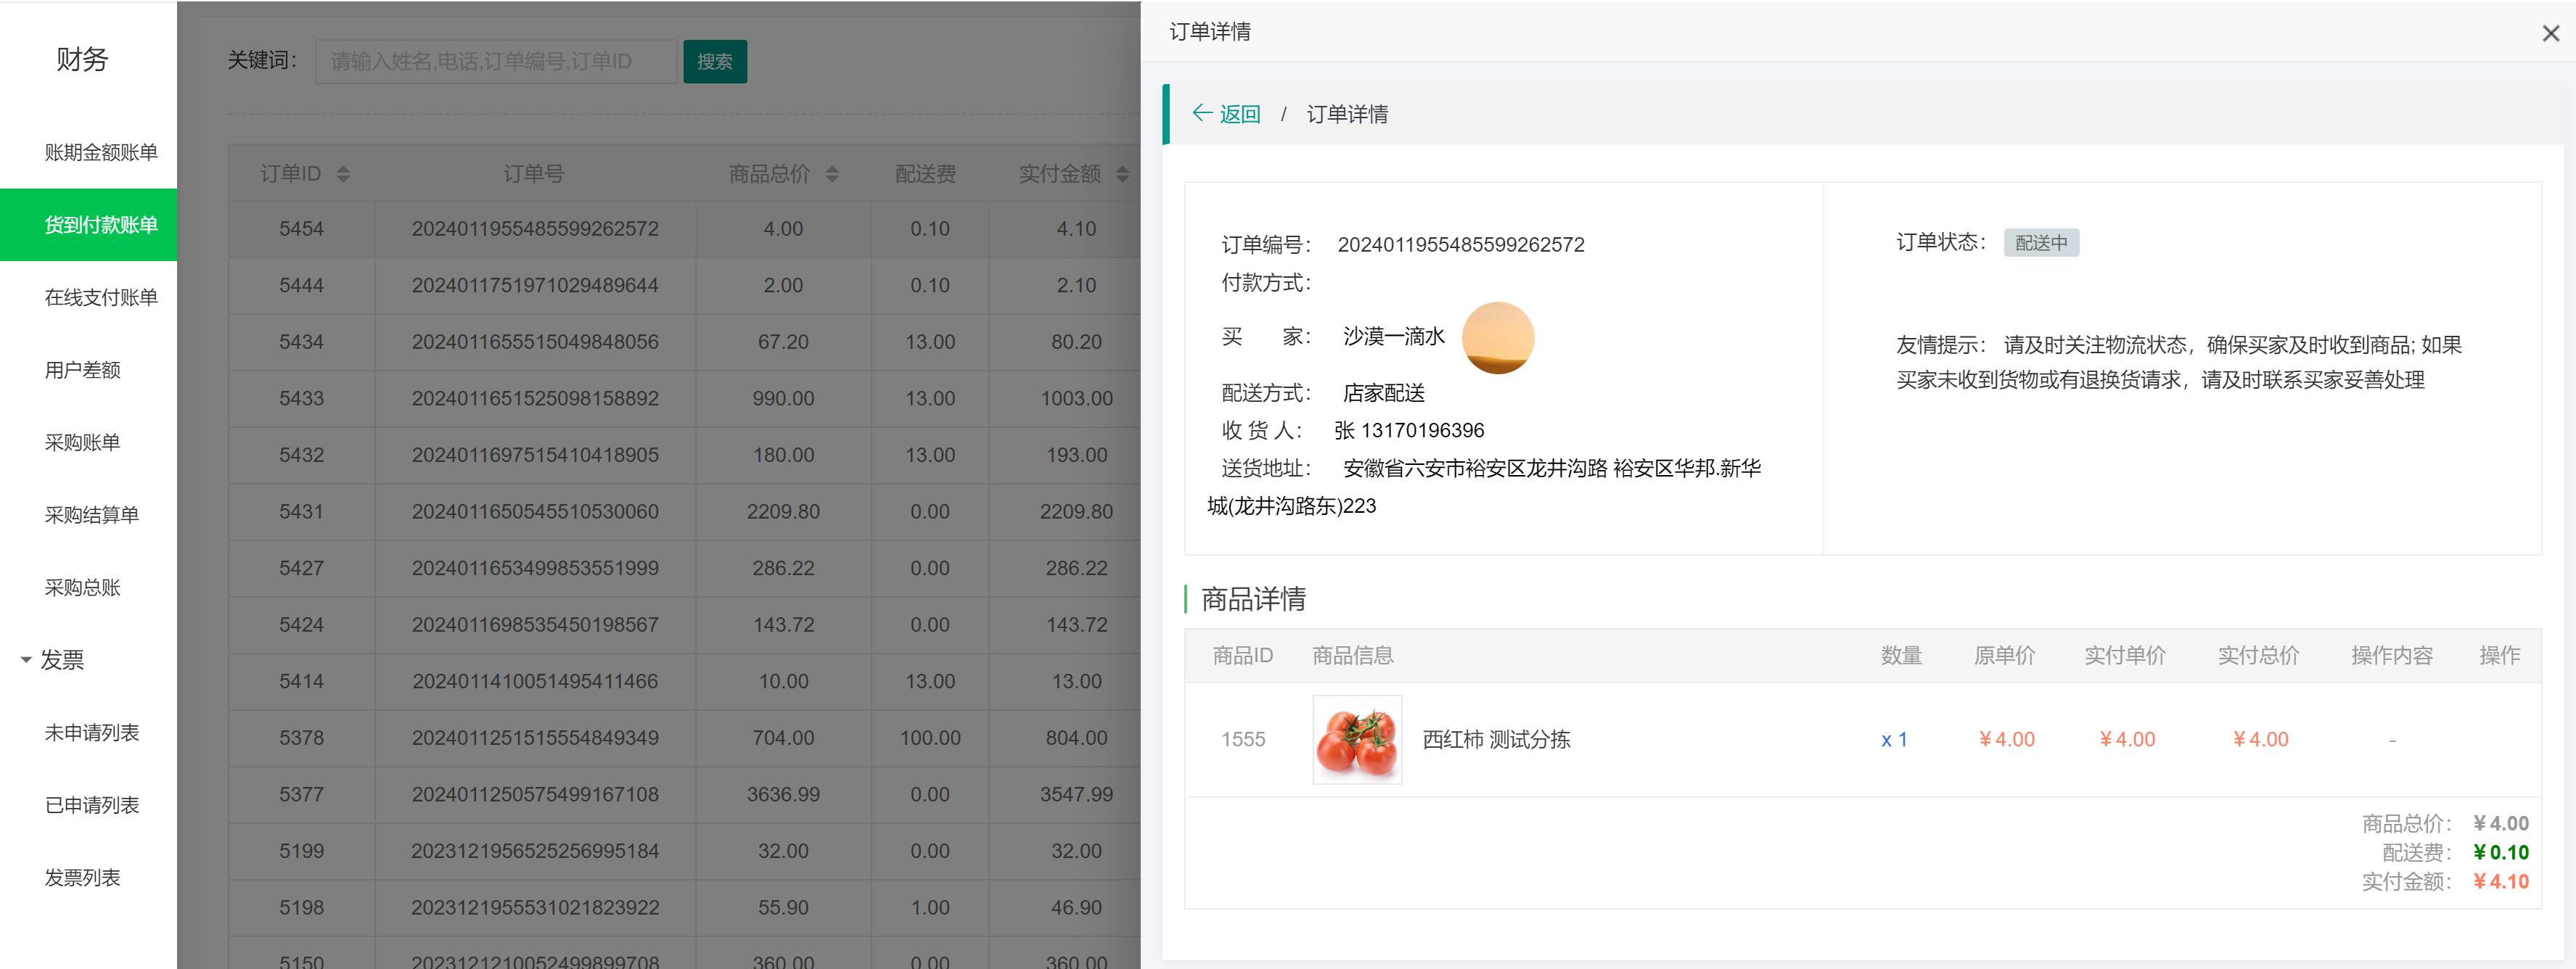Open the tomato product thumbnail

click(1356, 740)
